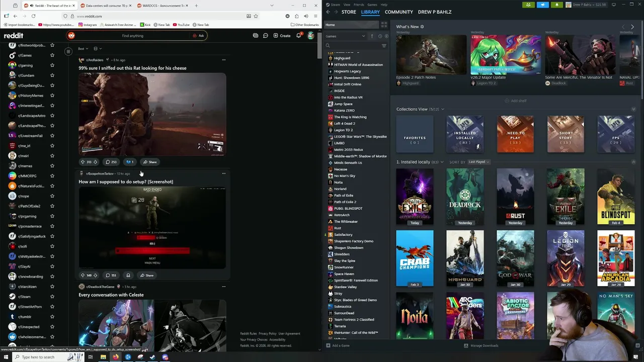
Task: Click Add a Game in Steam
Action: 338,345
